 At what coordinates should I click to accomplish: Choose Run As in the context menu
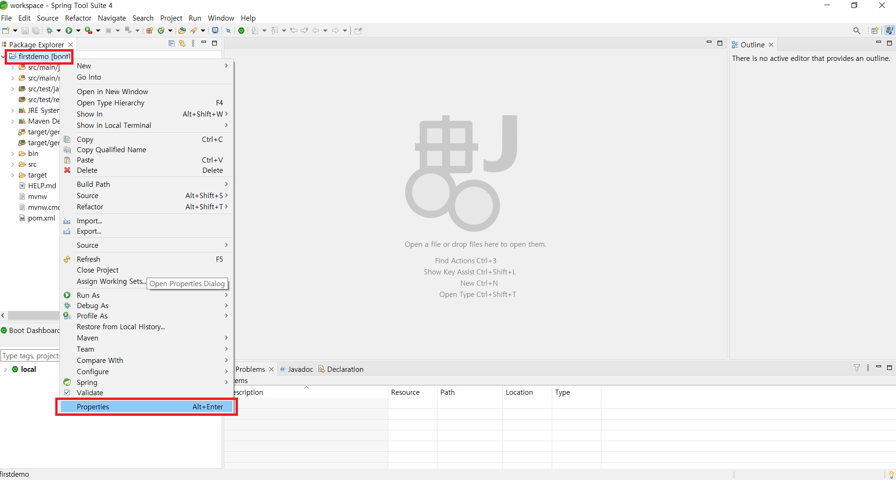(x=148, y=295)
